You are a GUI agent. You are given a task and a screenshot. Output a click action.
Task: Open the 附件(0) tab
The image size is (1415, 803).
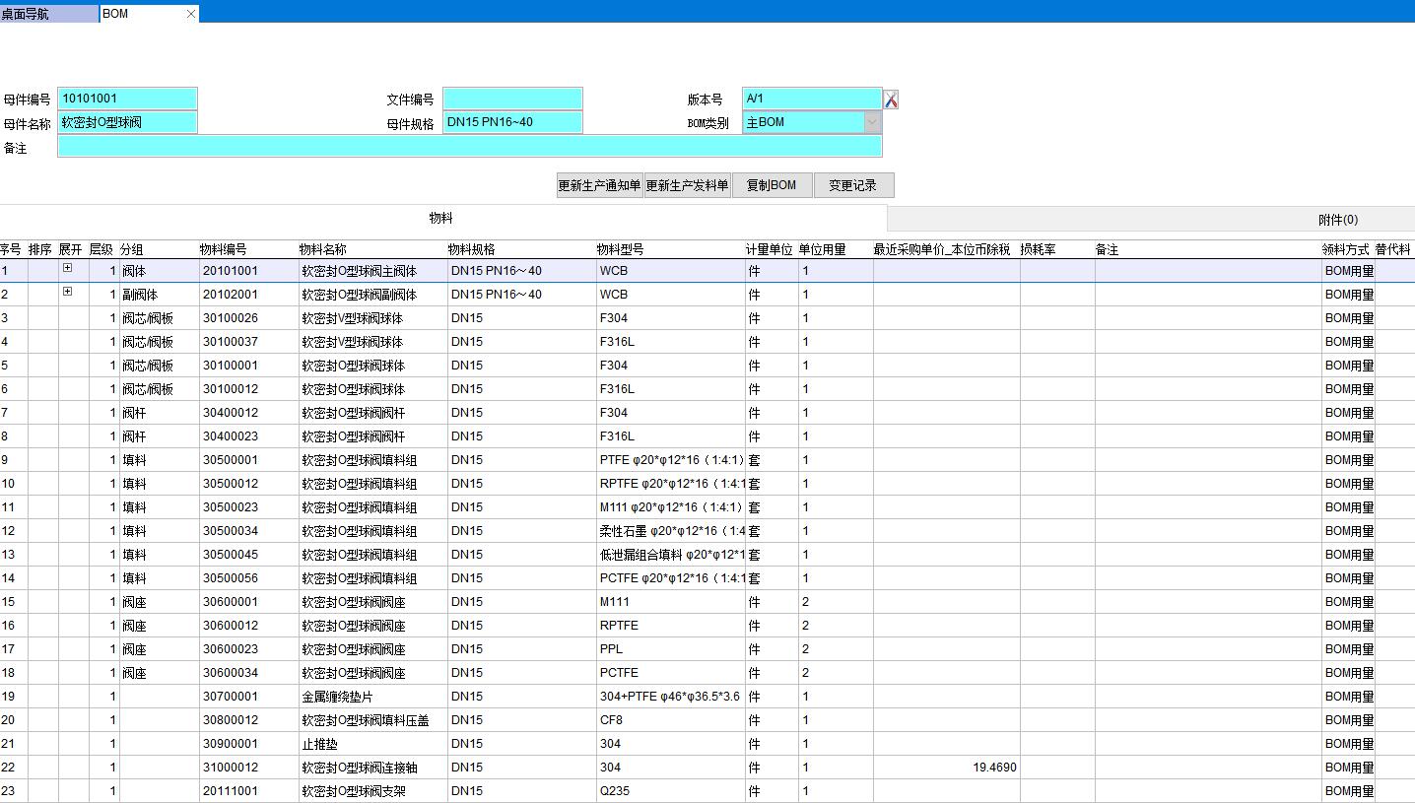pos(1337,220)
